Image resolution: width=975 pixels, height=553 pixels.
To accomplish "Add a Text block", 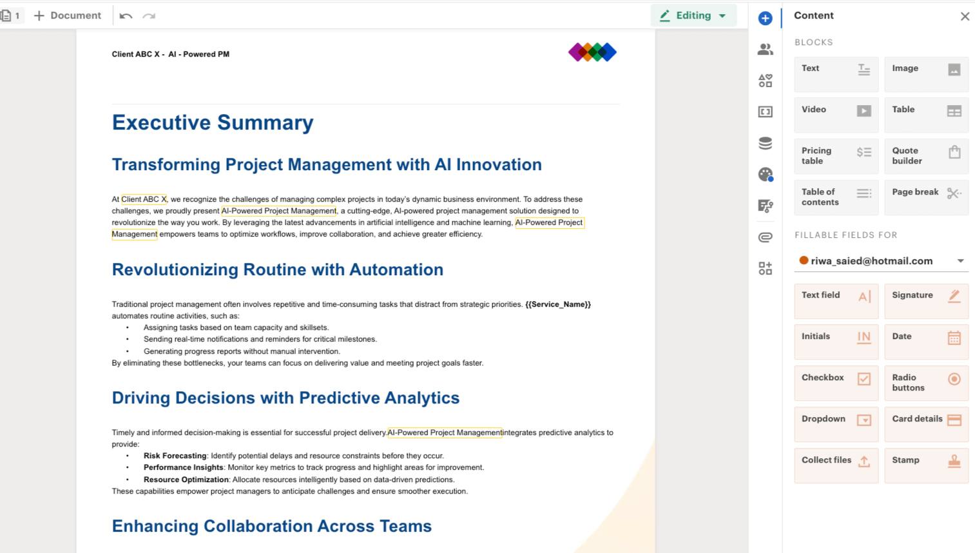I will (836, 73).
